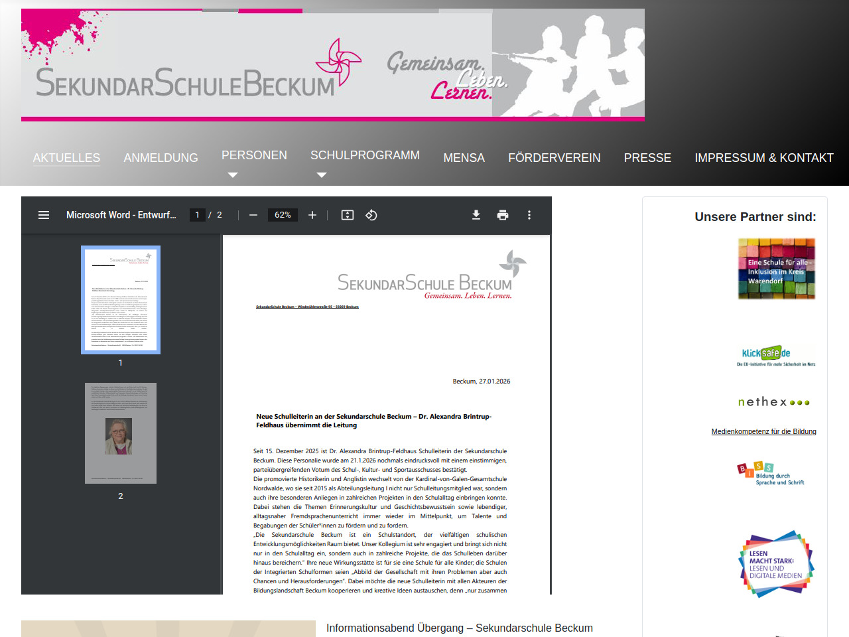Open the Medienkompetenz für die Bildung link
The image size is (849, 637).
[x=763, y=431]
